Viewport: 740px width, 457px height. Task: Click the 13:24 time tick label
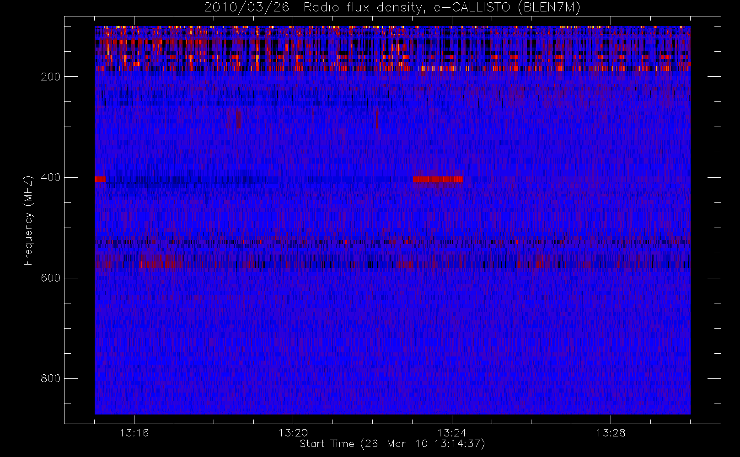[x=452, y=433]
